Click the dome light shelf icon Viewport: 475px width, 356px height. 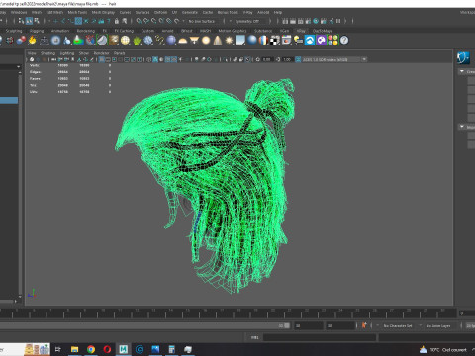click(x=182, y=41)
